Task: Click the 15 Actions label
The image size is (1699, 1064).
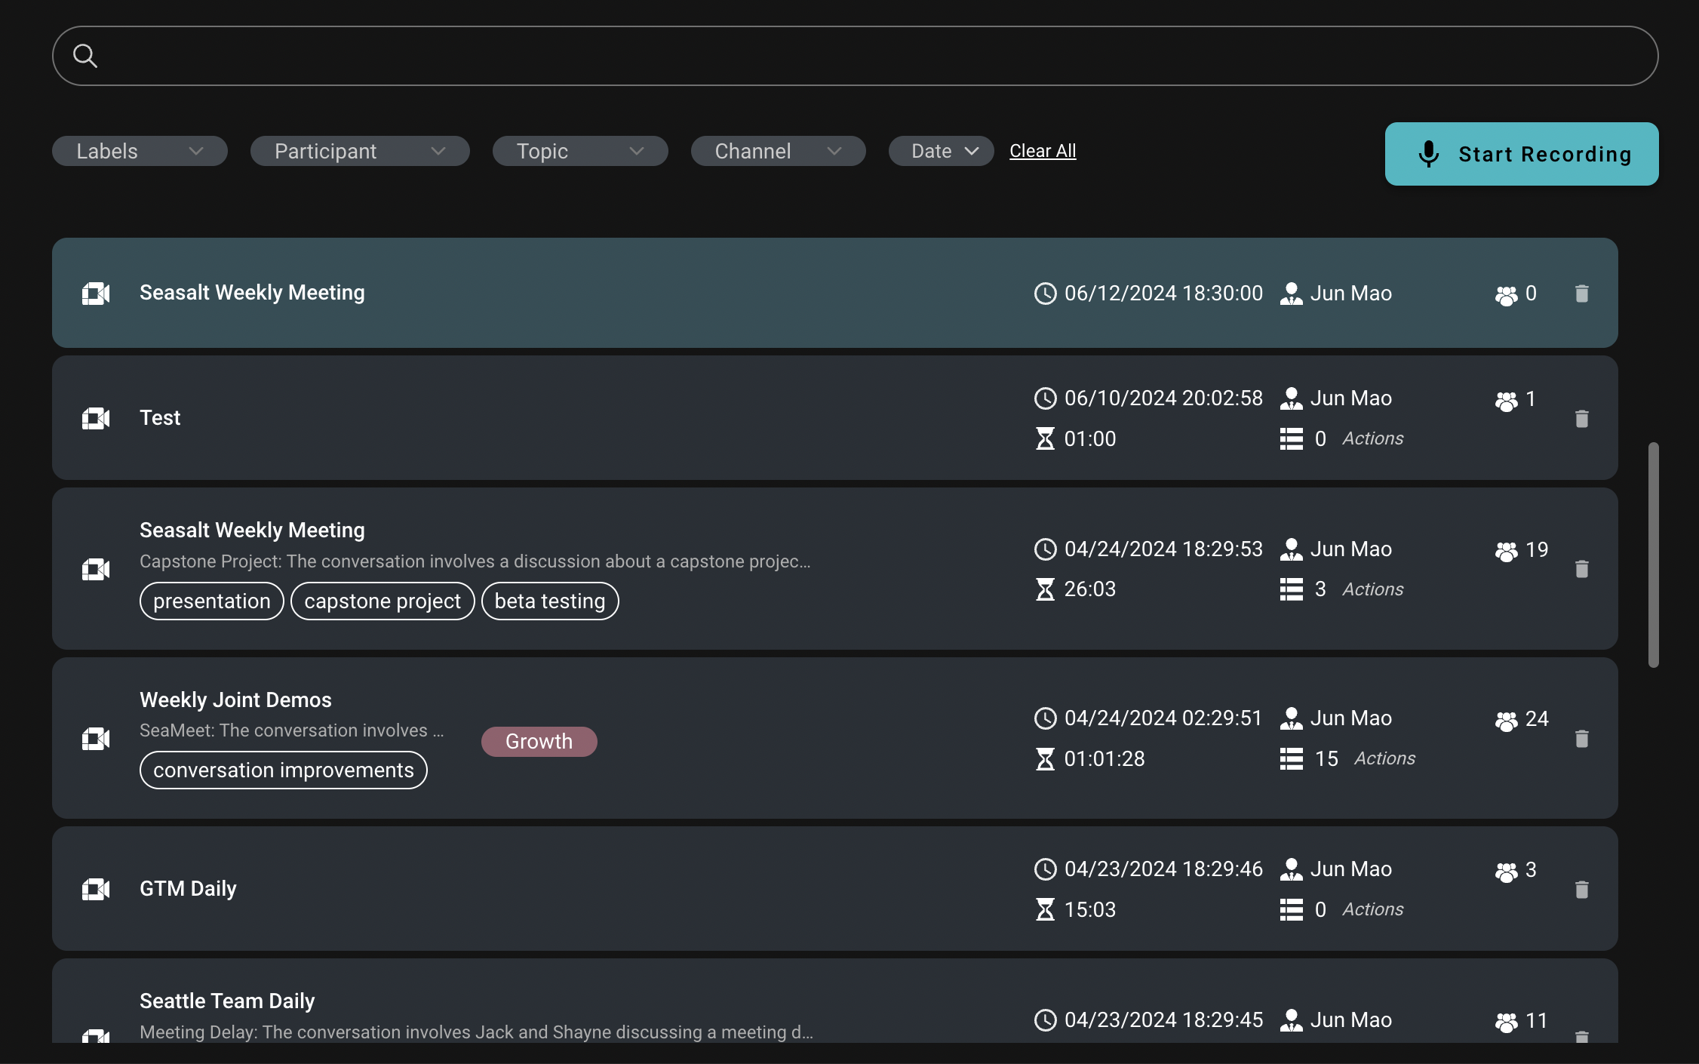Action: pos(1384,758)
